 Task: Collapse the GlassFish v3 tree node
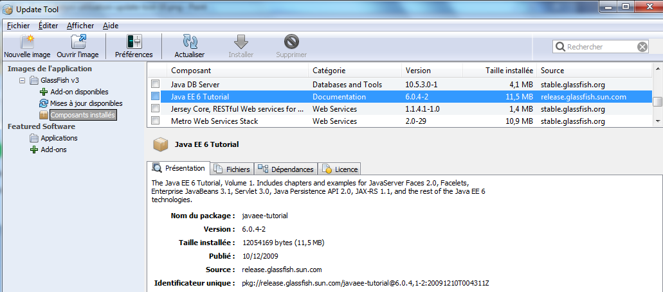point(23,81)
